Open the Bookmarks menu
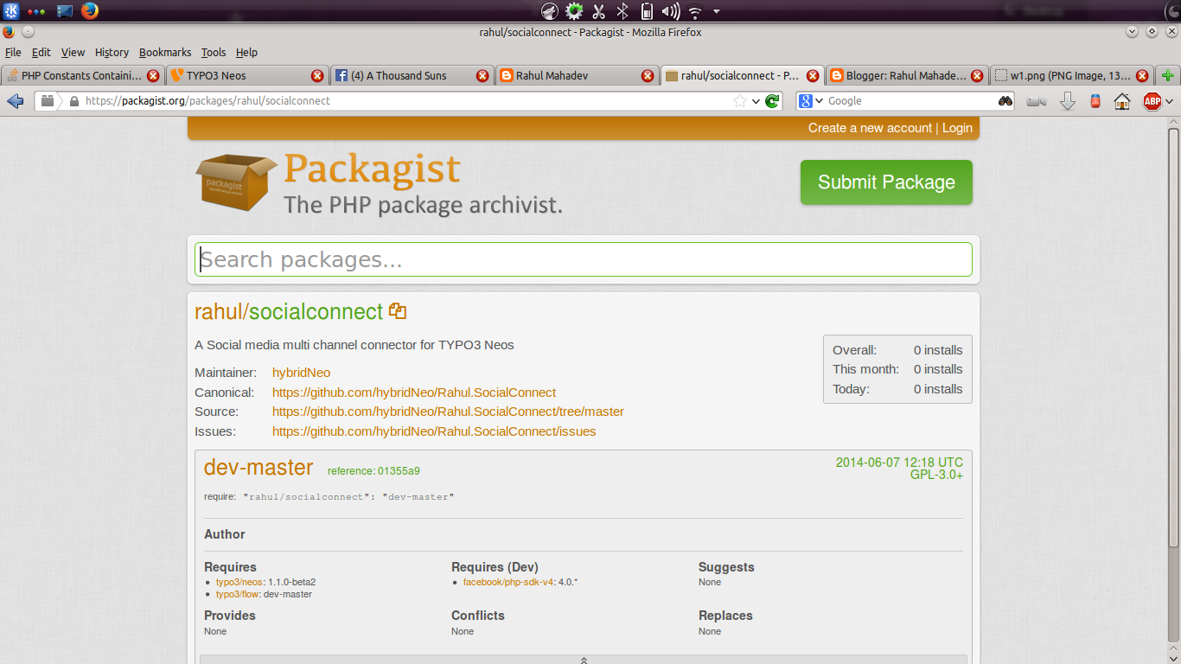 tap(166, 52)
